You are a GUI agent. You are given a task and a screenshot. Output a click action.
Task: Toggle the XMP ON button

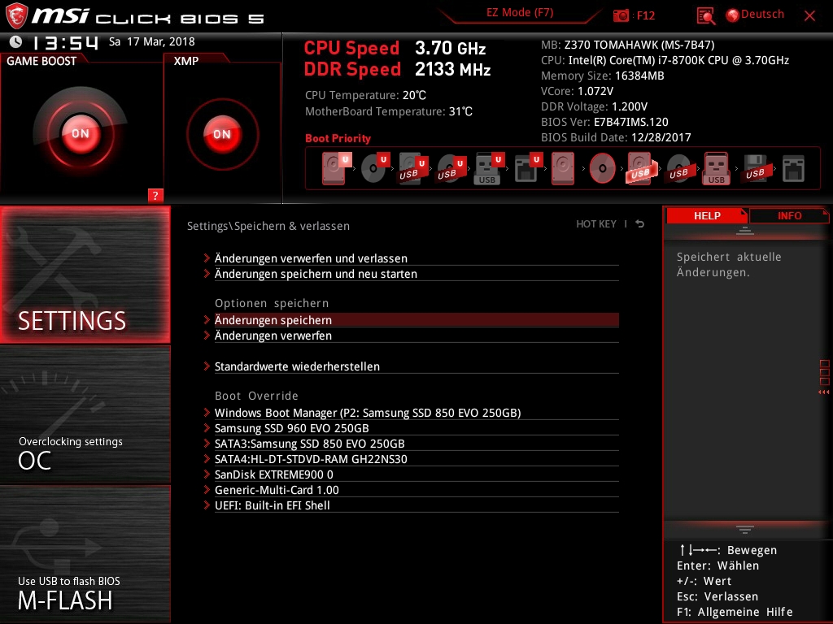[222, 134]
